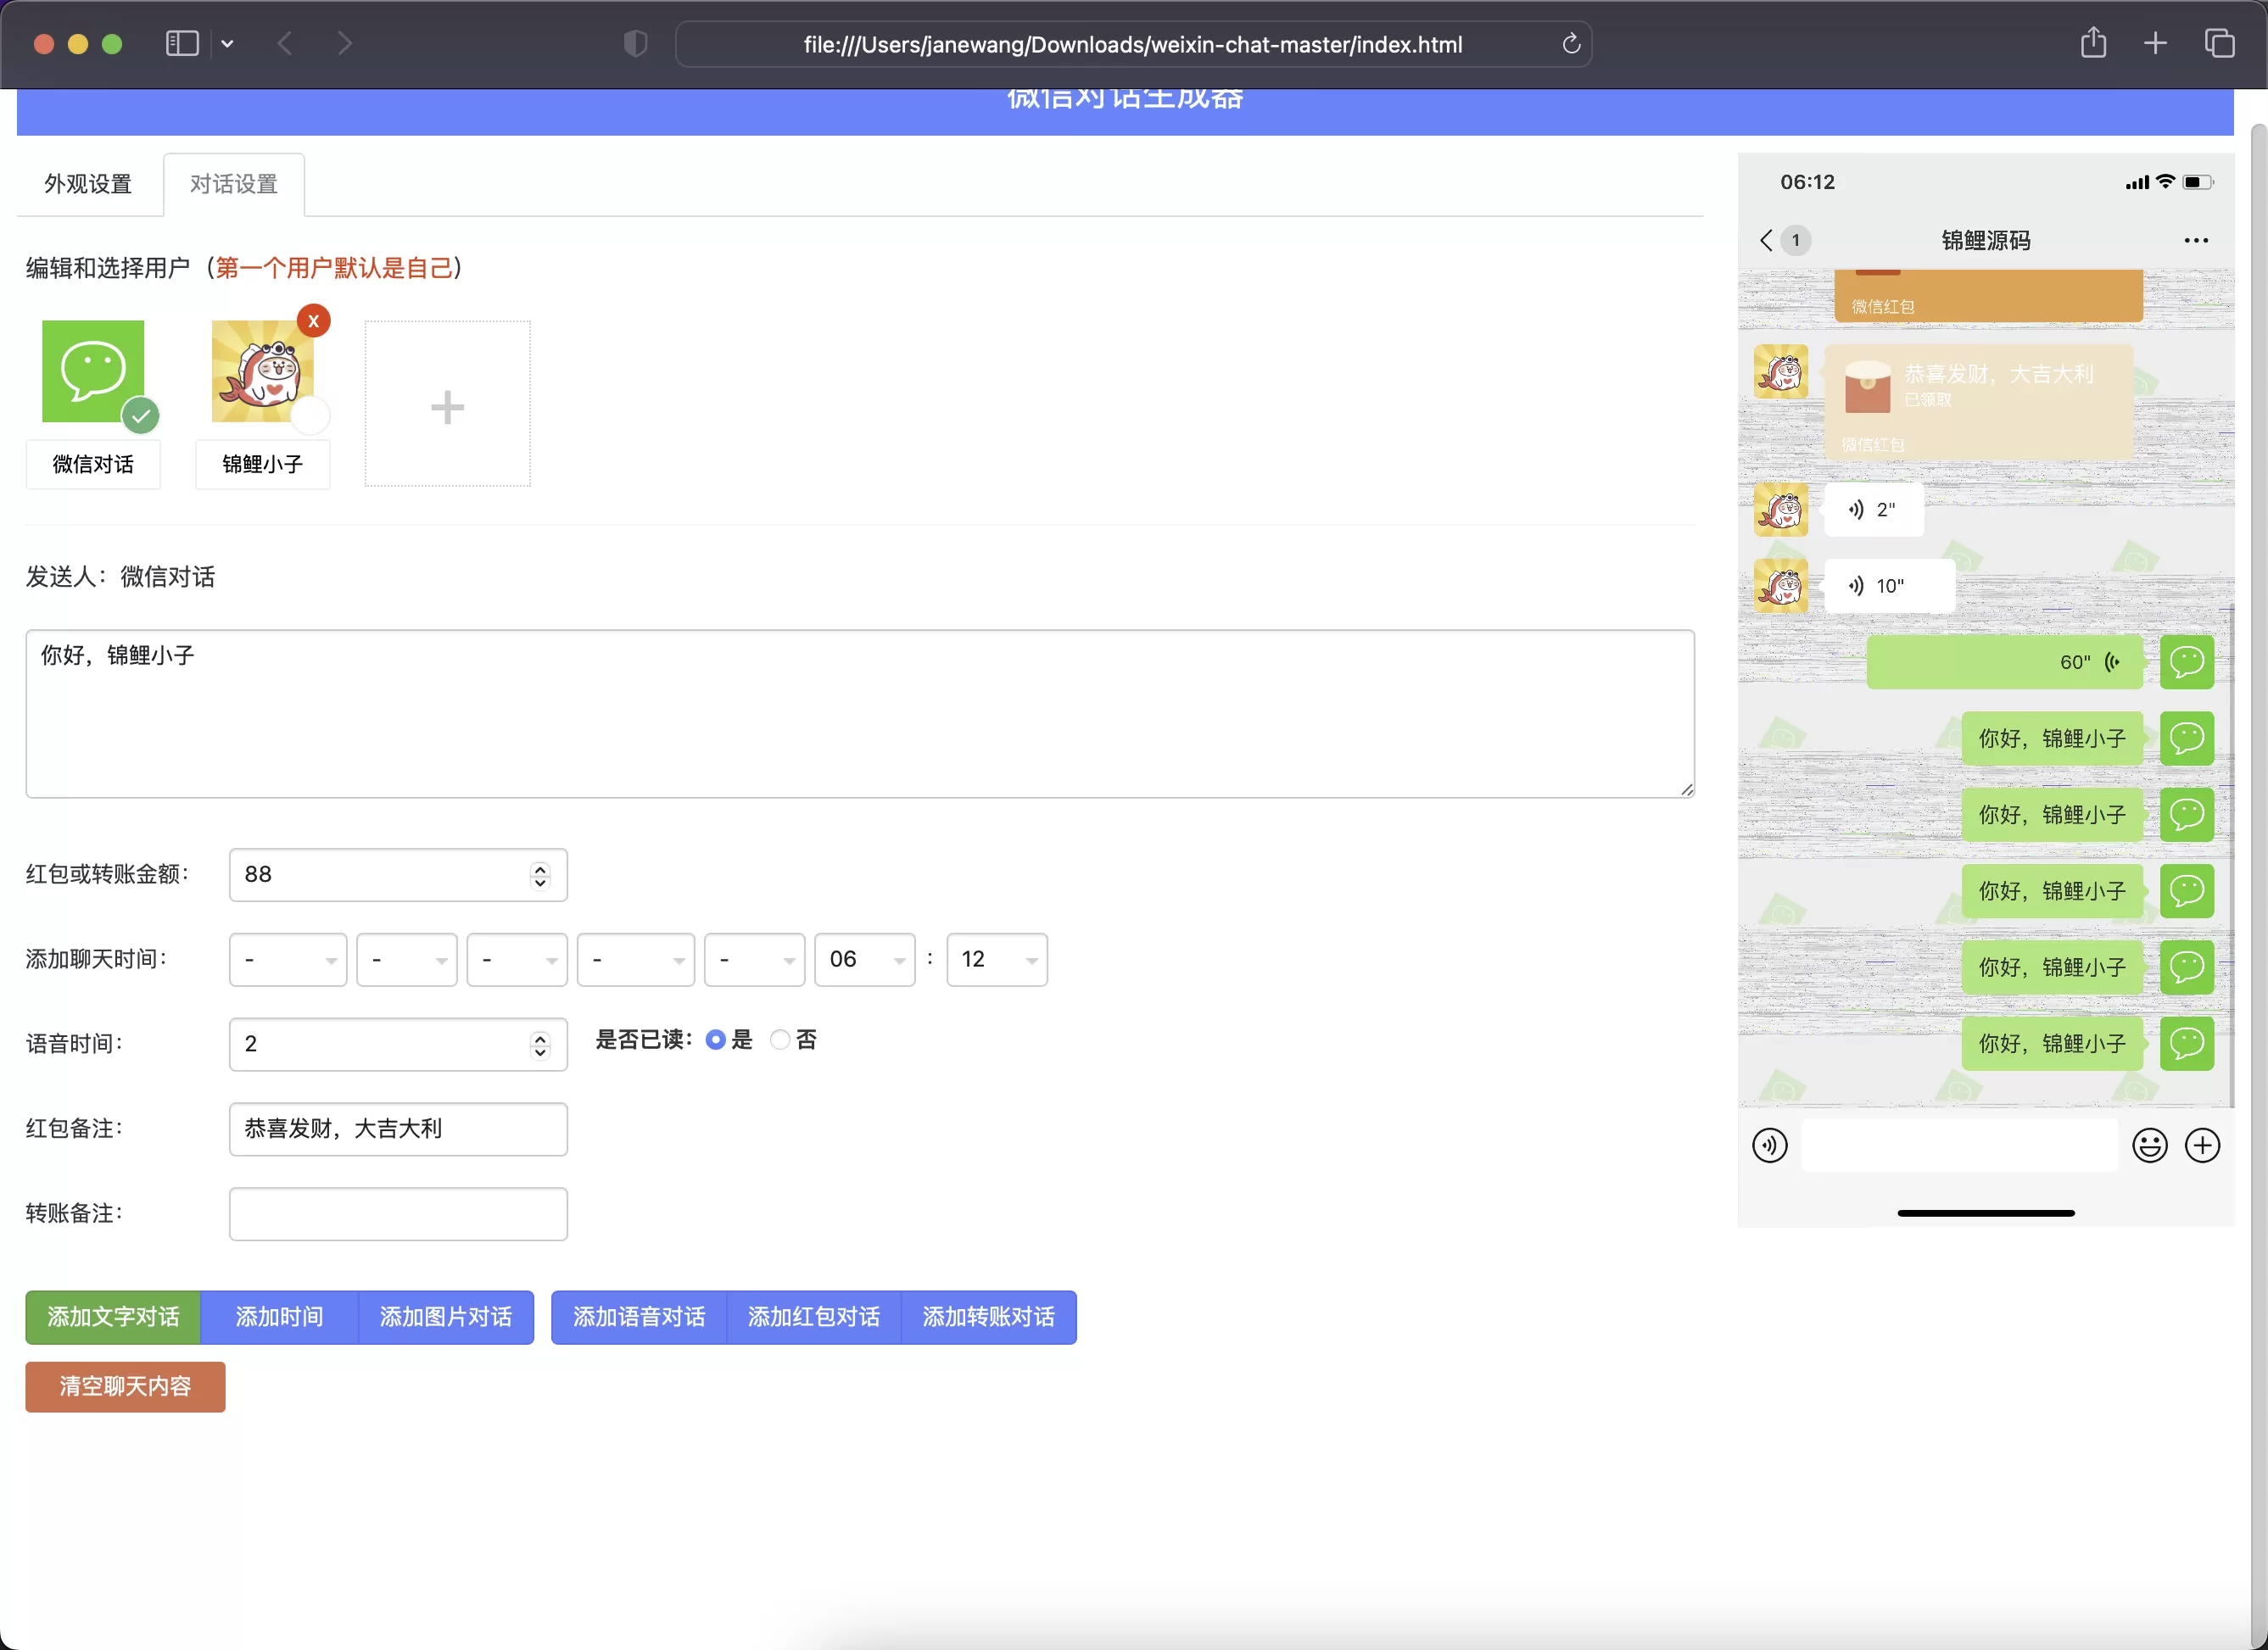
Task: Click the 添加时间 button
Action: click(x=279, y=1317)
